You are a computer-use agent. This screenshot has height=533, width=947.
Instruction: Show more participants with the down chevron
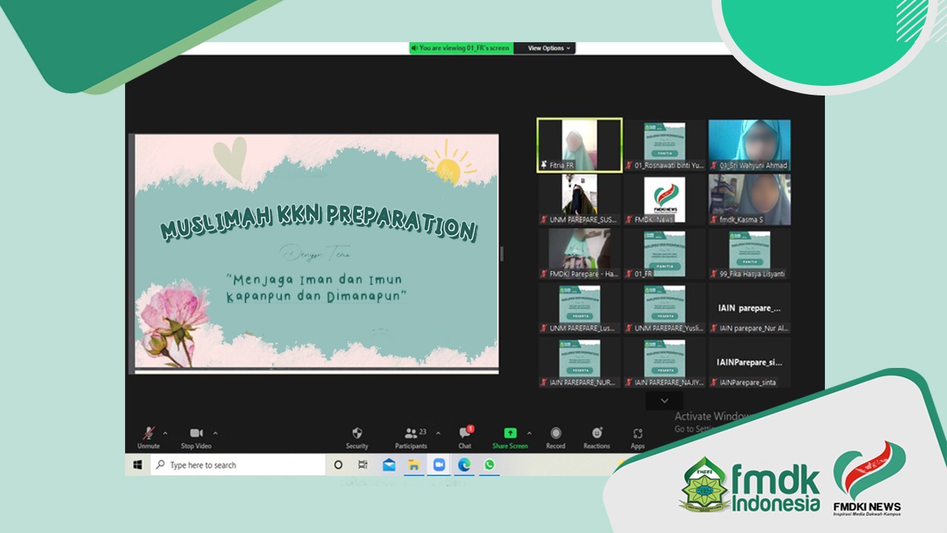[664, 400]
